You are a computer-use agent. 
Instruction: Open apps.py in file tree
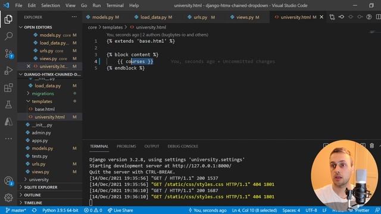click(40, 140)
